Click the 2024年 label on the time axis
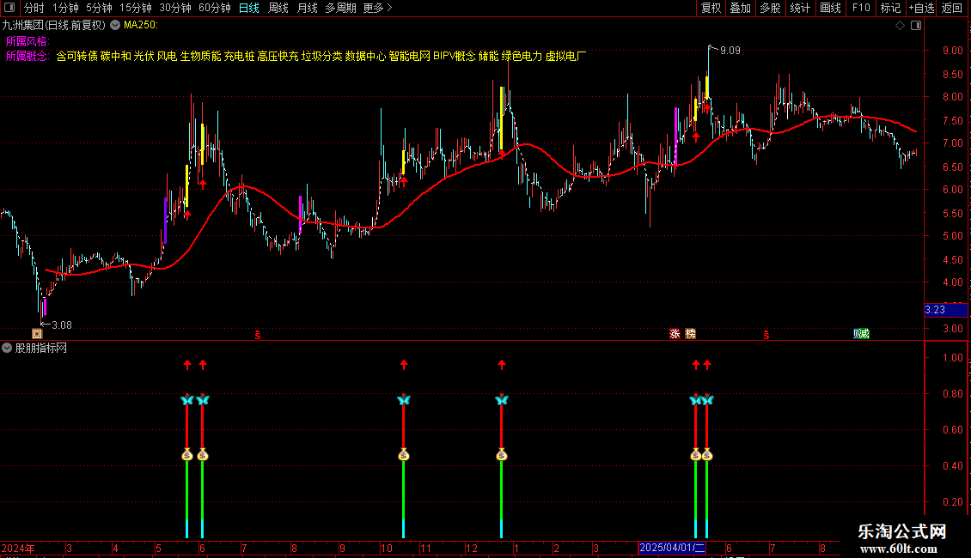This screenshot has height=558, width=971. tap(18, 548)
